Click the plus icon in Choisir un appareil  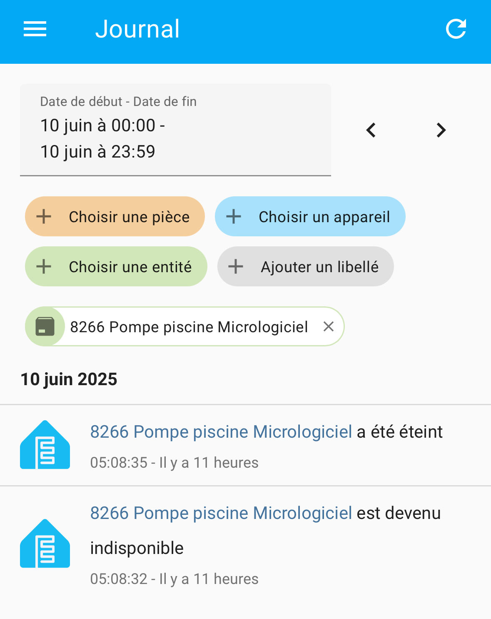pos(234,216)
